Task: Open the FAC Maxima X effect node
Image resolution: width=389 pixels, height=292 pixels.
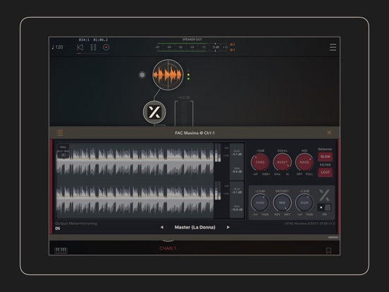Action: point(154,112)
